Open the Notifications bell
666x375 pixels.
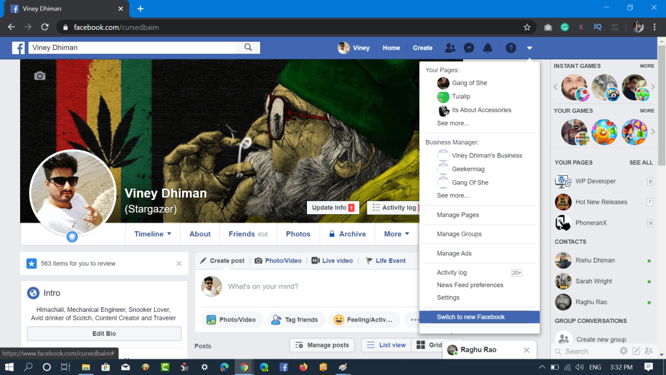point(488,48)
